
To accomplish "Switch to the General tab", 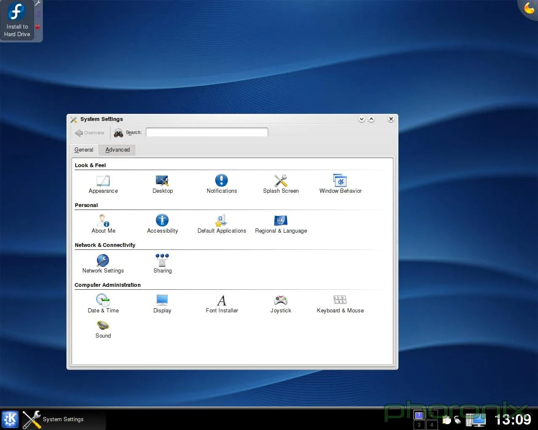I will tap(84, 150).
